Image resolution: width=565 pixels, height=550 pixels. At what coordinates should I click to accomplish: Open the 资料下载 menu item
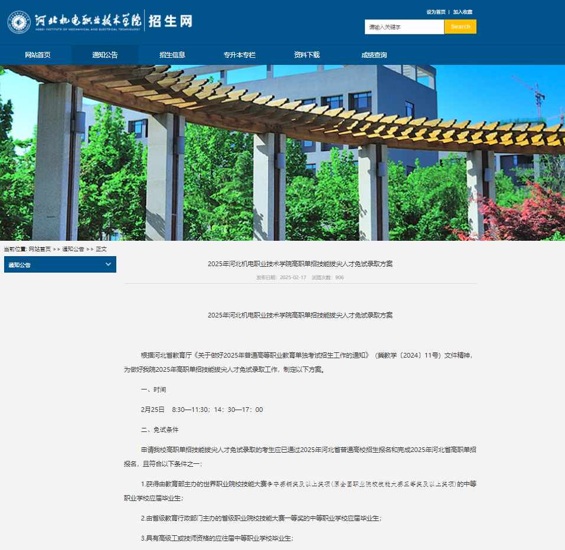click(306, 54)
